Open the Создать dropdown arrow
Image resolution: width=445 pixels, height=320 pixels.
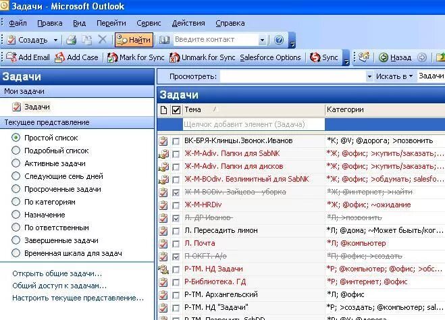click(55, 40)
